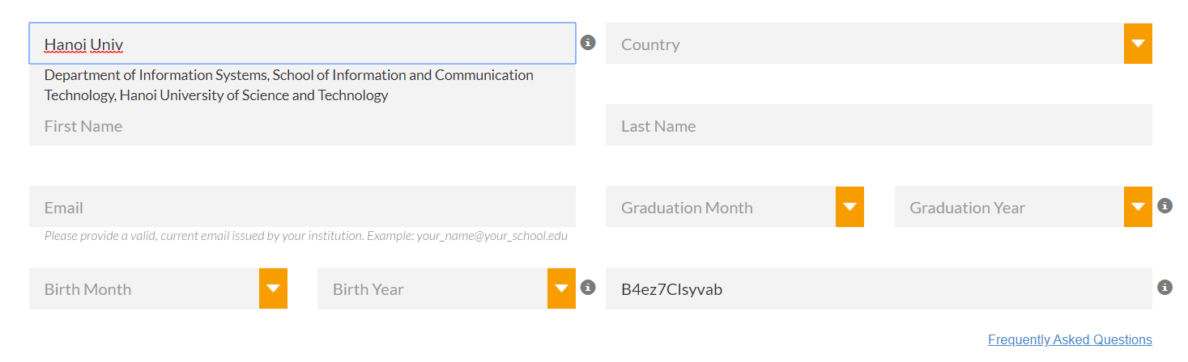Click info icon beside the code field

click(x=1165, y=288)
